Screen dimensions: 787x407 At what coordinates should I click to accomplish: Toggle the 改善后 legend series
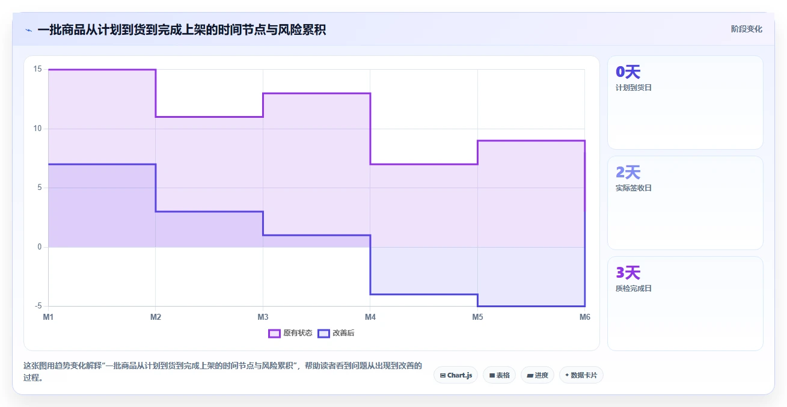click(336, 333)
